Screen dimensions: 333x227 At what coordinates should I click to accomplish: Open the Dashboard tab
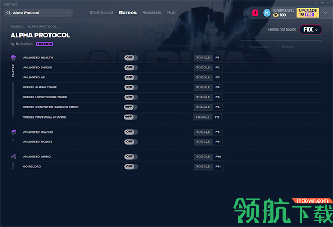[102, 12]
